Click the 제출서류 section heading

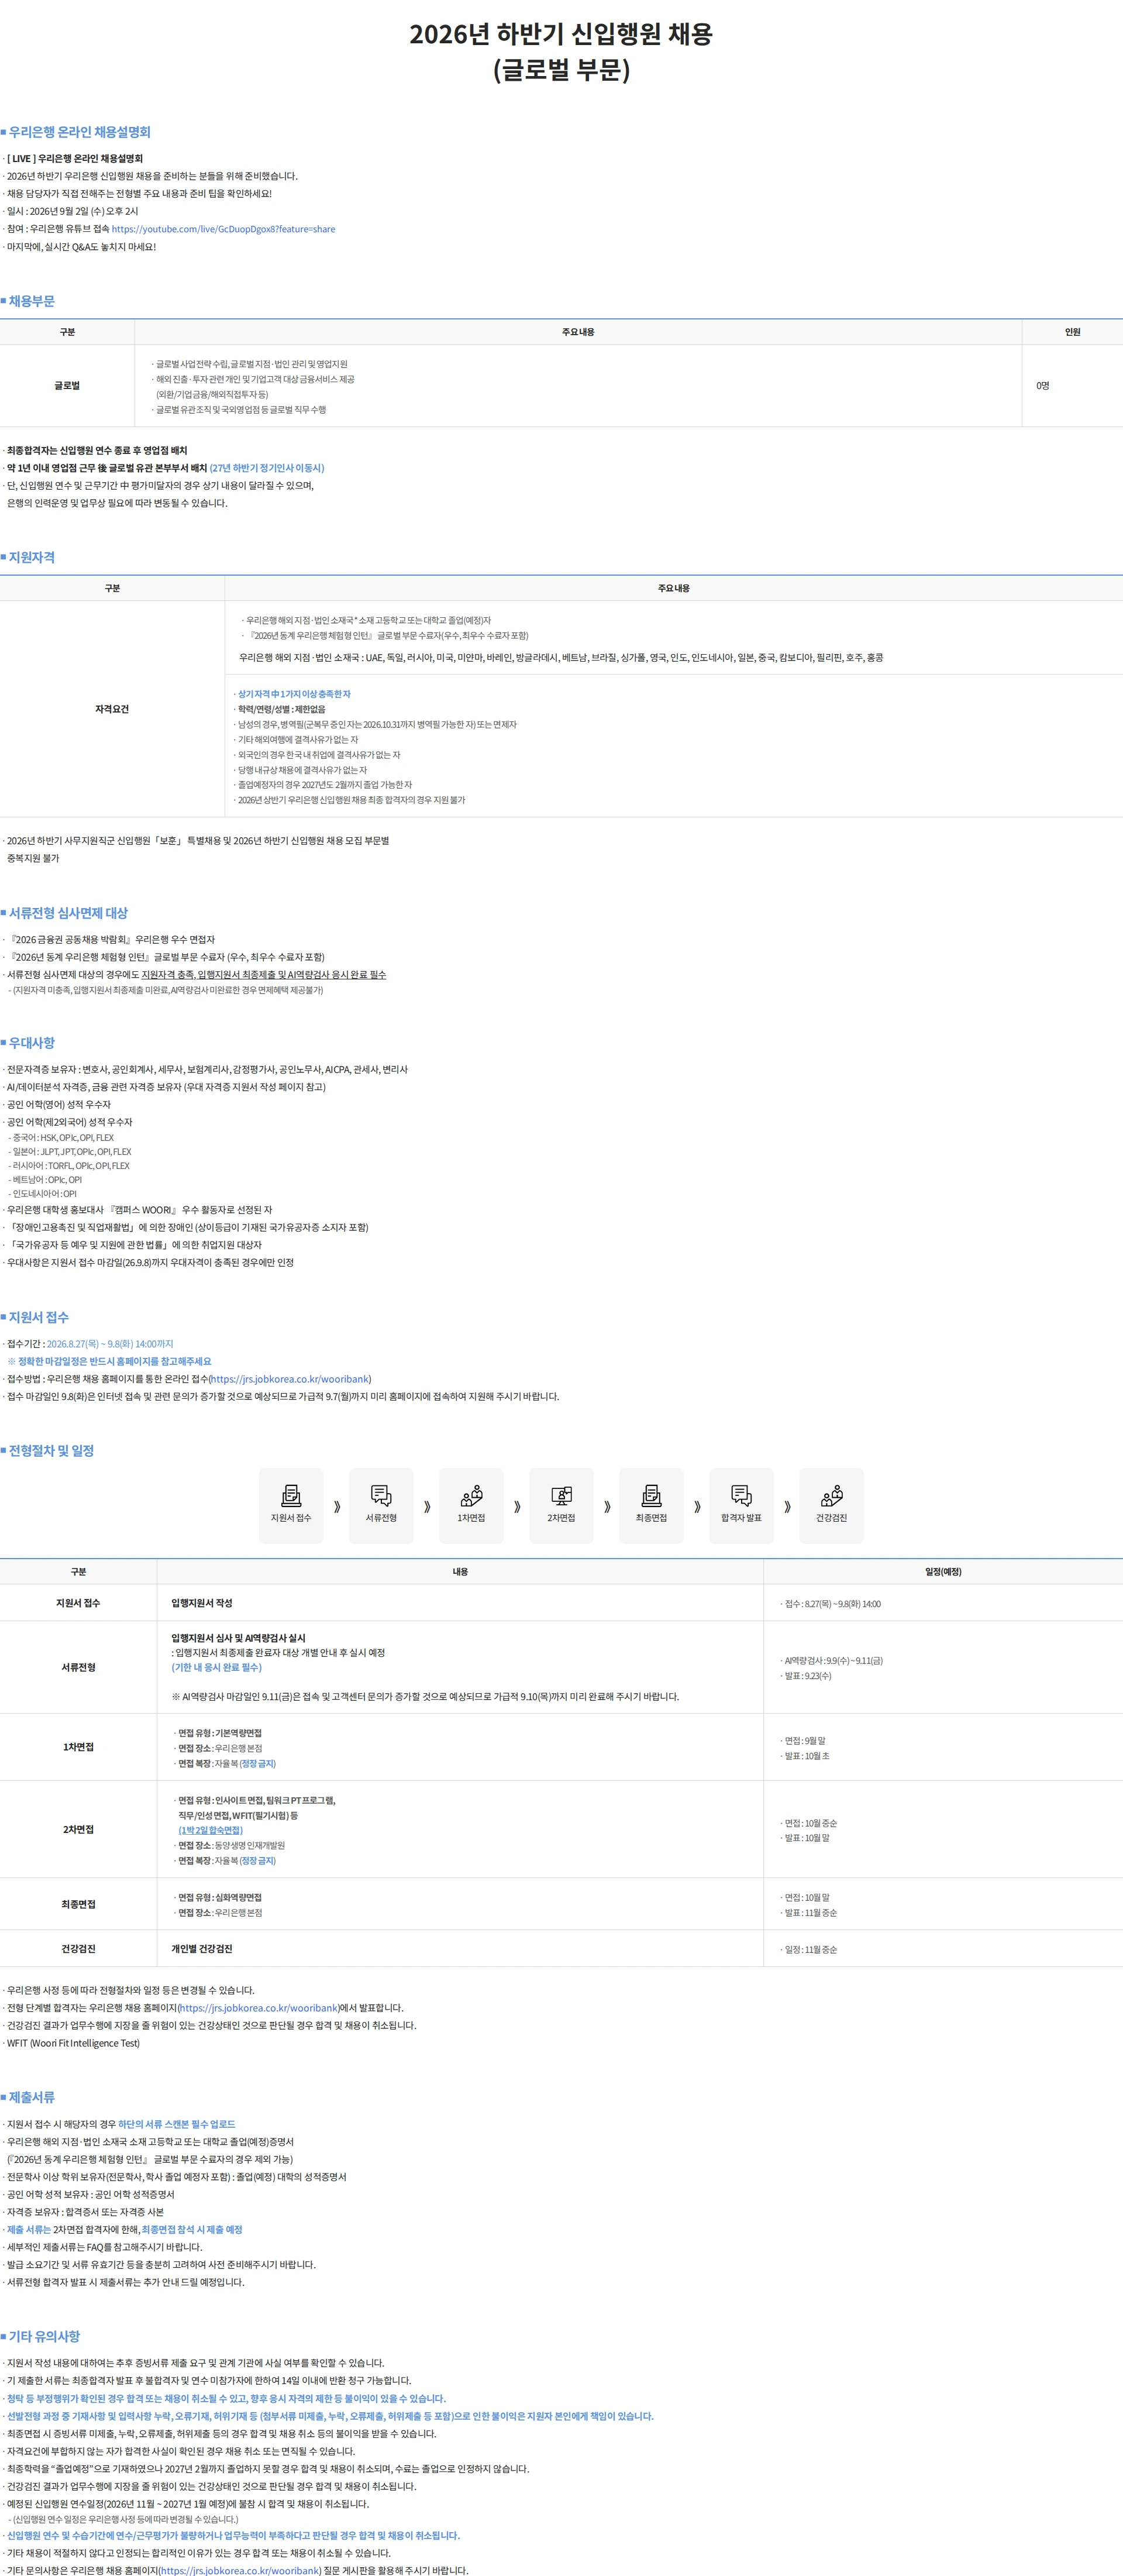tap(32, 2097)
